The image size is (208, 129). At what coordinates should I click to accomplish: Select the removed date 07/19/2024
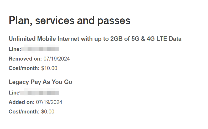coord(57,59)
